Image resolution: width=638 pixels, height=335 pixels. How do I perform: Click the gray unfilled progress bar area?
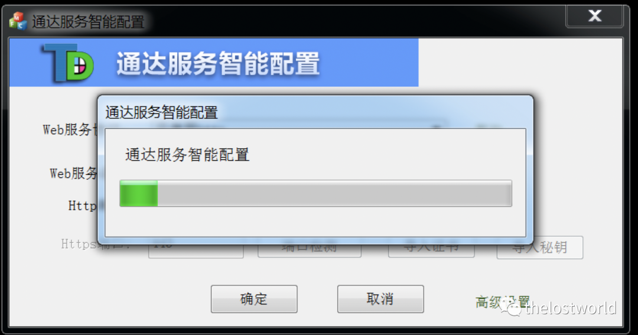[x=334, y=193]
